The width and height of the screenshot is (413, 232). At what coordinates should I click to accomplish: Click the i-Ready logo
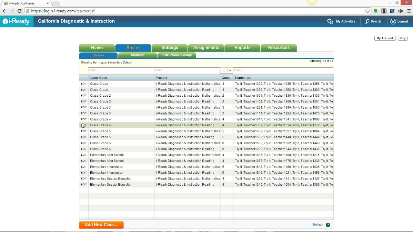point(16,21)
